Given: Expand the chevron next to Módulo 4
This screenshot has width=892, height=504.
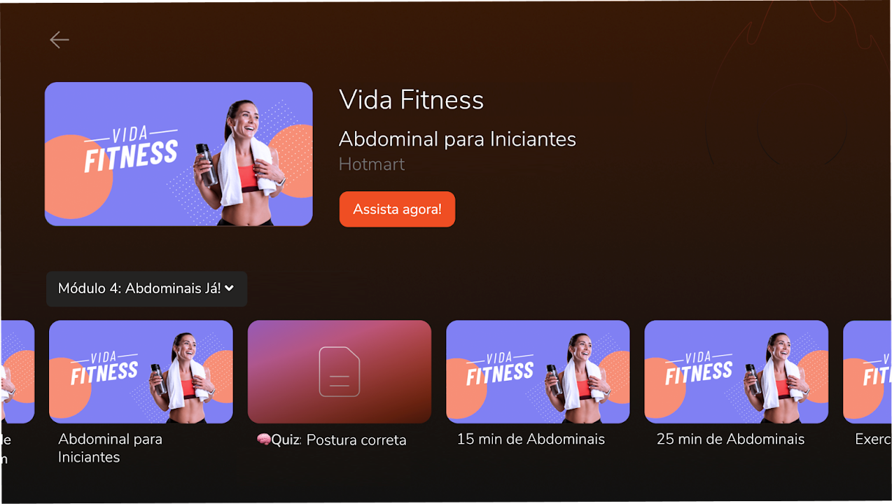Looking at the screenshot, I should 229,288.
